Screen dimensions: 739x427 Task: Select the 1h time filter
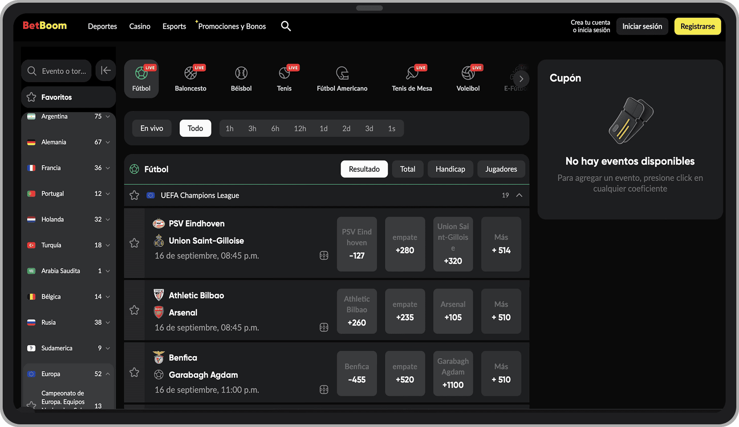click(230, 129)
